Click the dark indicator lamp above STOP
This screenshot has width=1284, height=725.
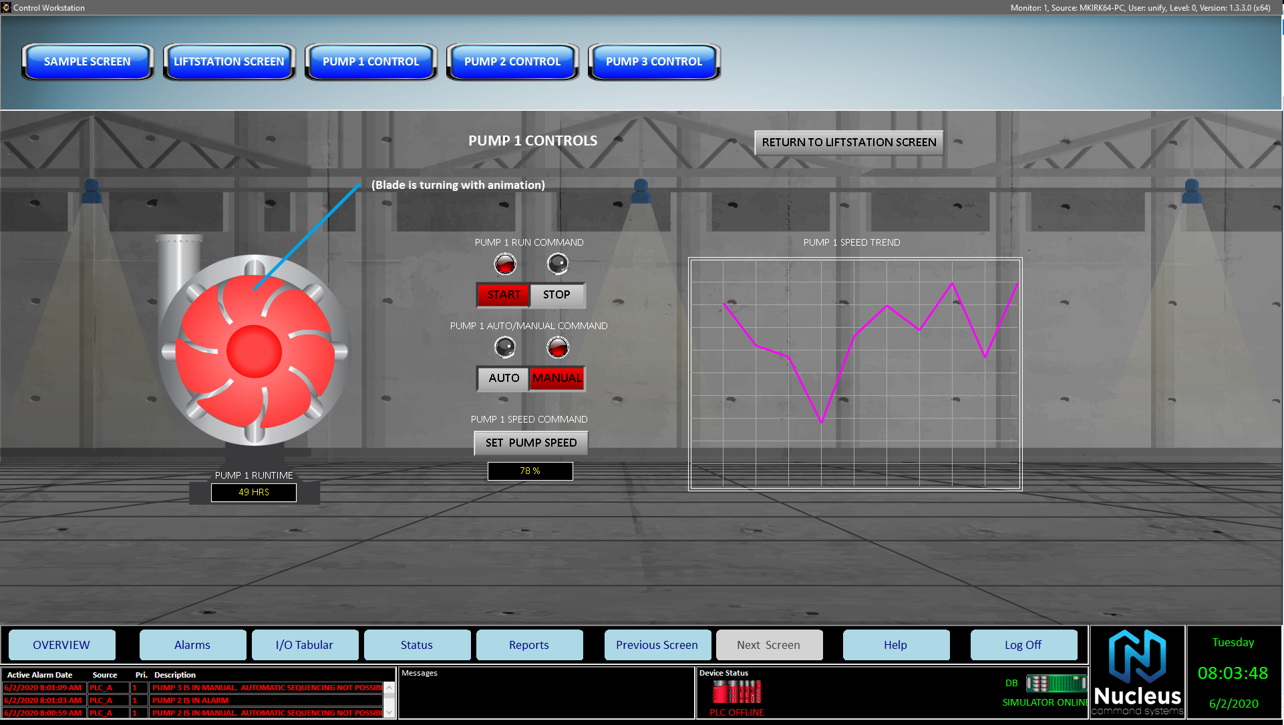[558, 264]
